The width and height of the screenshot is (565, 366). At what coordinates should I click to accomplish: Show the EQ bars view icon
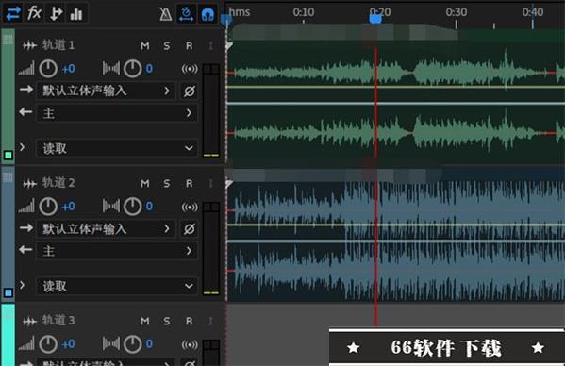[76, 14]
